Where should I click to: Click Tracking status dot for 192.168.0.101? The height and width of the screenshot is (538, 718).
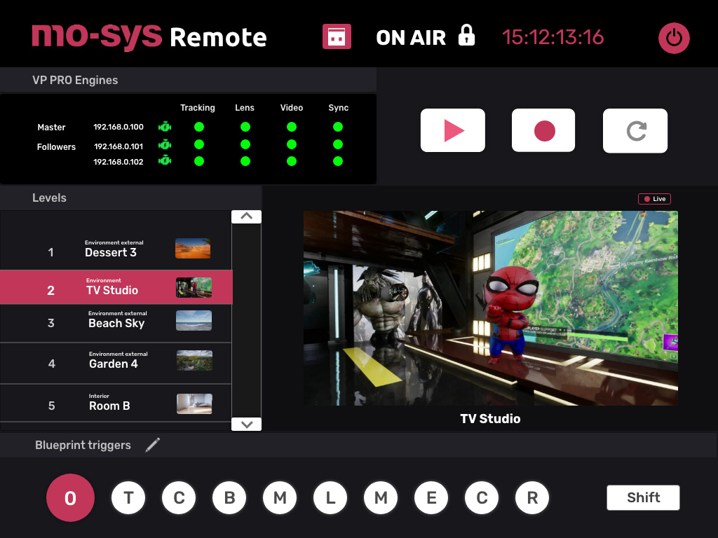pos(198,144)
